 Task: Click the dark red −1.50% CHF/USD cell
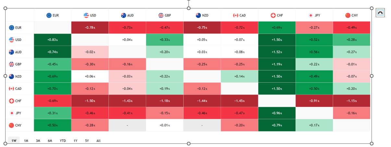pyautogui.click(x=90, y=101)
